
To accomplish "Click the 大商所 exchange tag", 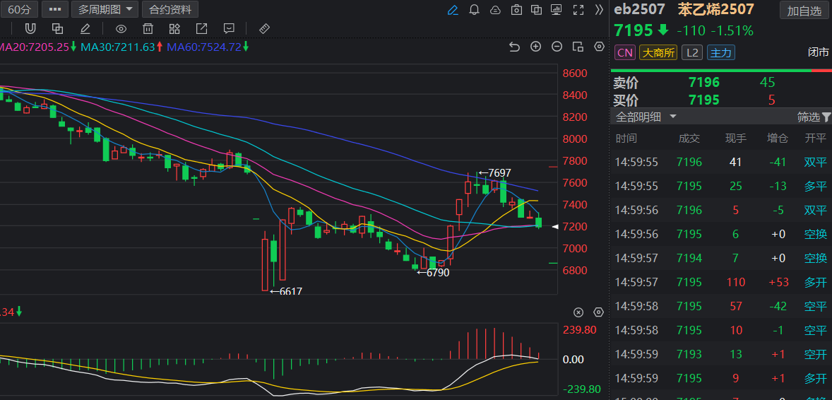I will (x=658, y=52).
